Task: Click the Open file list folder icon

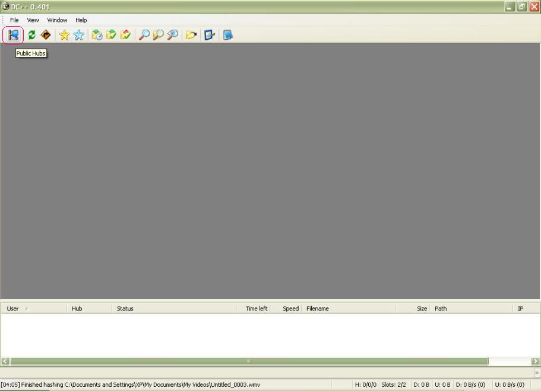Action: [x=191, y=35]
